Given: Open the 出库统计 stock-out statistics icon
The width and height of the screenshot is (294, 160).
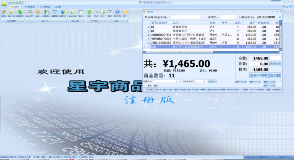Looking at the screenshot, I should pos(80,14).
